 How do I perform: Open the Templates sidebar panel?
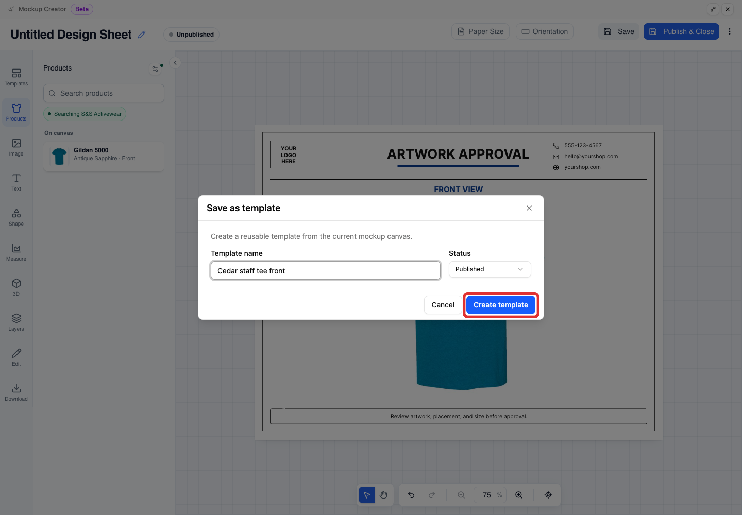(x=16, y=77)
